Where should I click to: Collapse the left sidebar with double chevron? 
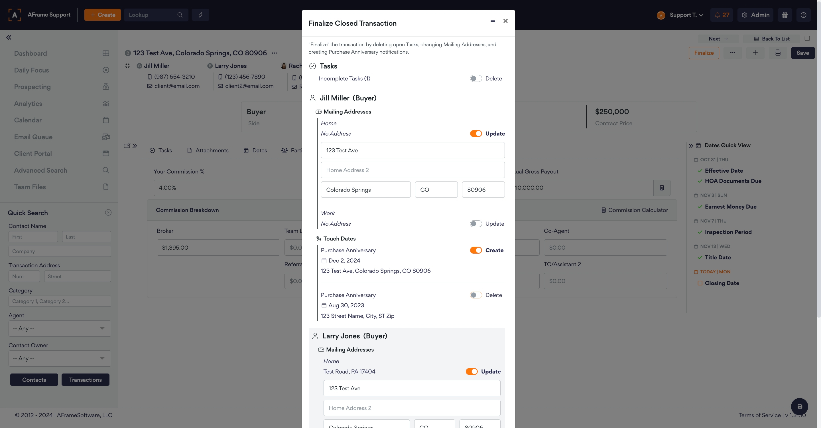(x=9, y=38)
